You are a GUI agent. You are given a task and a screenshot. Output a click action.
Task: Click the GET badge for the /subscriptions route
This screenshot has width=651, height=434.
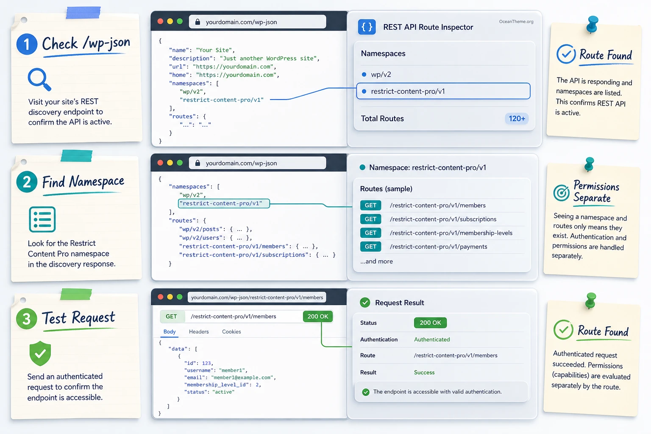[370, 219]
